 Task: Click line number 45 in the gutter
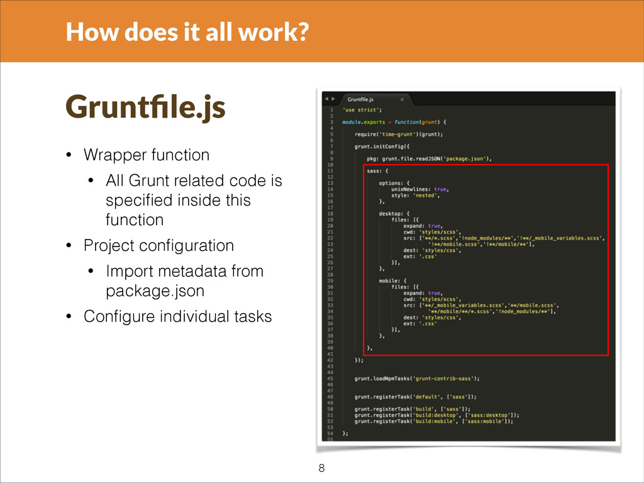[x=330, y=379]
